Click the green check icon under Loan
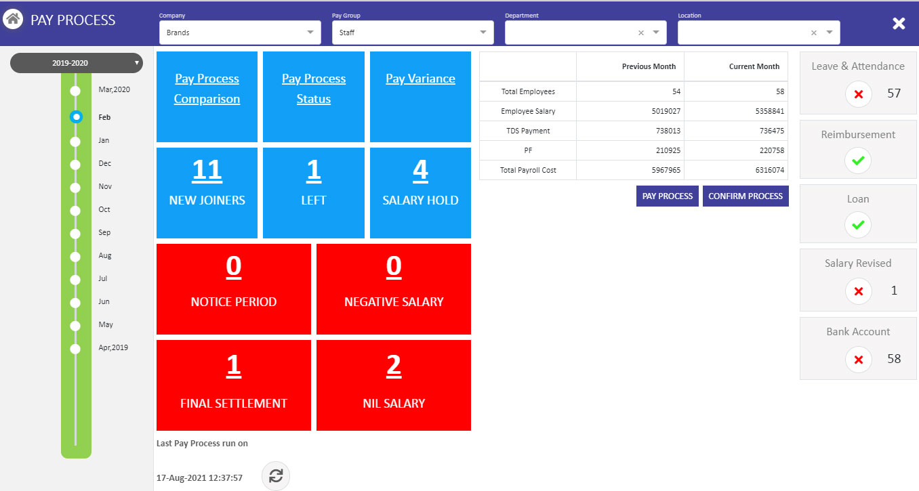The image size is (919, 491). (858, 225)
